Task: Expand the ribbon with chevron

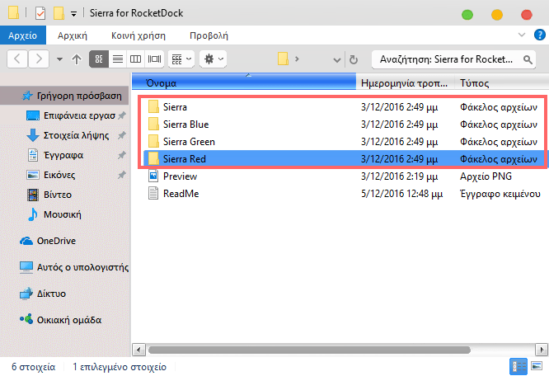Action: tap(522, 35)
